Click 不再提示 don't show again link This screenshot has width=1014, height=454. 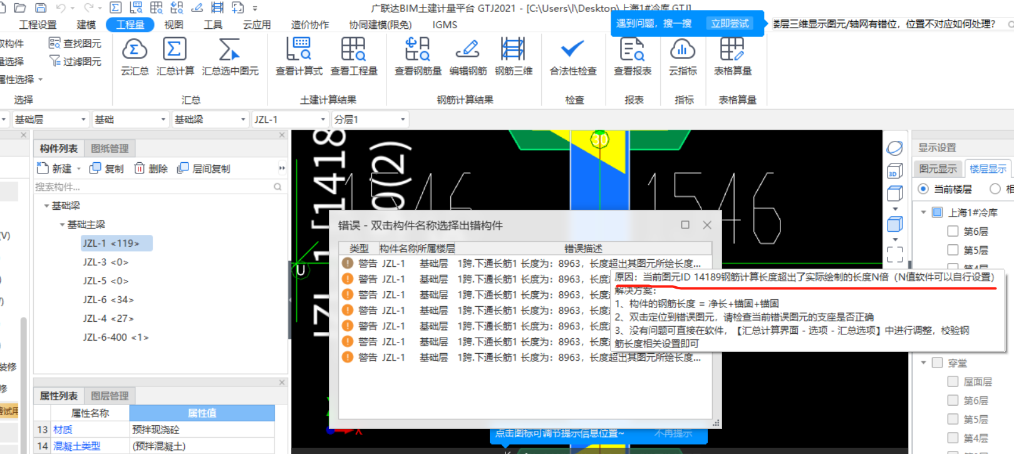[x=673, y=433]
